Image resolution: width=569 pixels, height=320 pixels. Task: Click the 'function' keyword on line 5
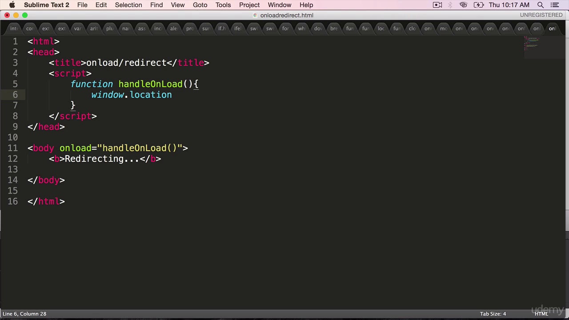(x=92, y=84)
